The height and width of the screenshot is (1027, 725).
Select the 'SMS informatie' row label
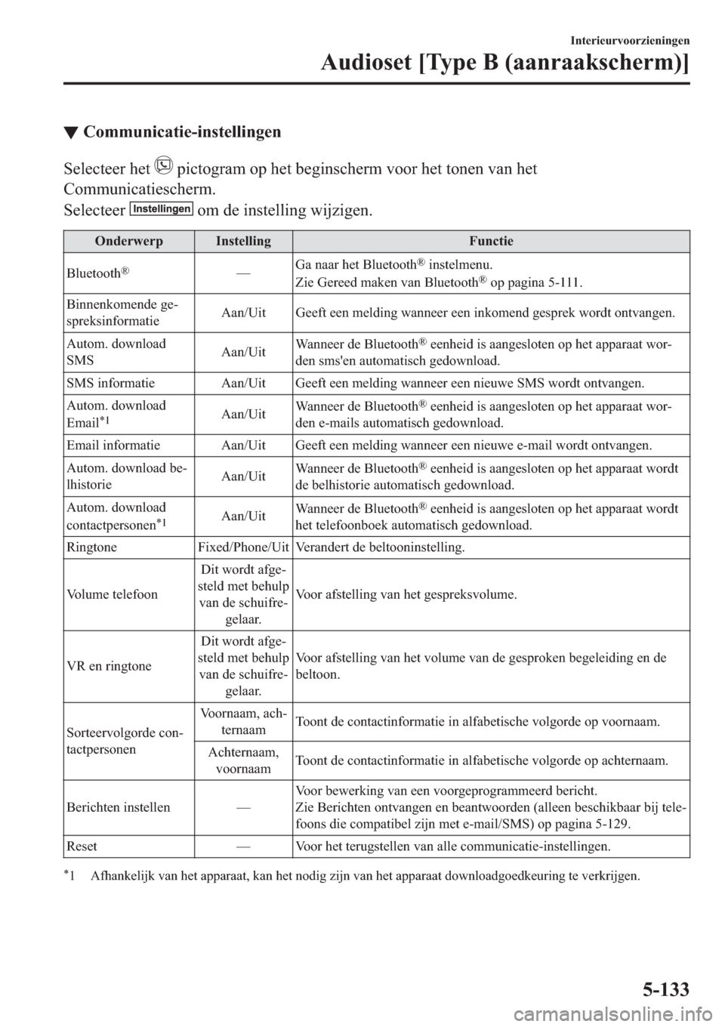point(110,383)
